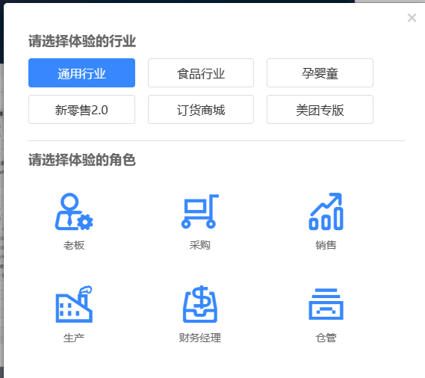Viewport: 425px width, 378px height.
Task: Select the 通用行业 industry option
Action: pyautogui.click(x=81, y=73)
